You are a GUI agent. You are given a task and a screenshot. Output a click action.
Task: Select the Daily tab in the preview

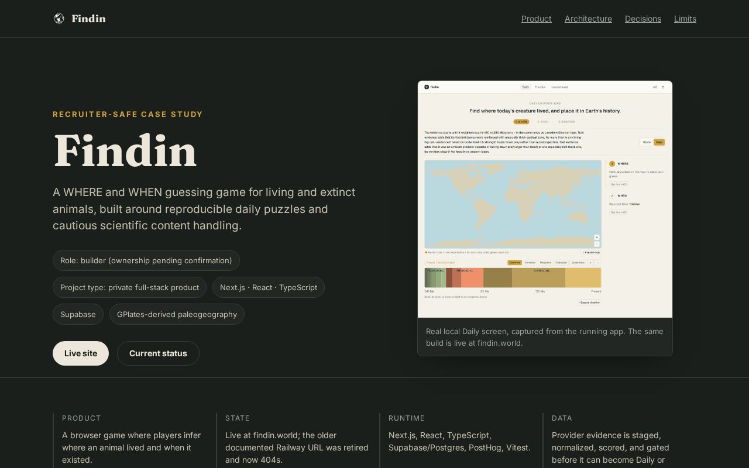click(x=525, y=87)
